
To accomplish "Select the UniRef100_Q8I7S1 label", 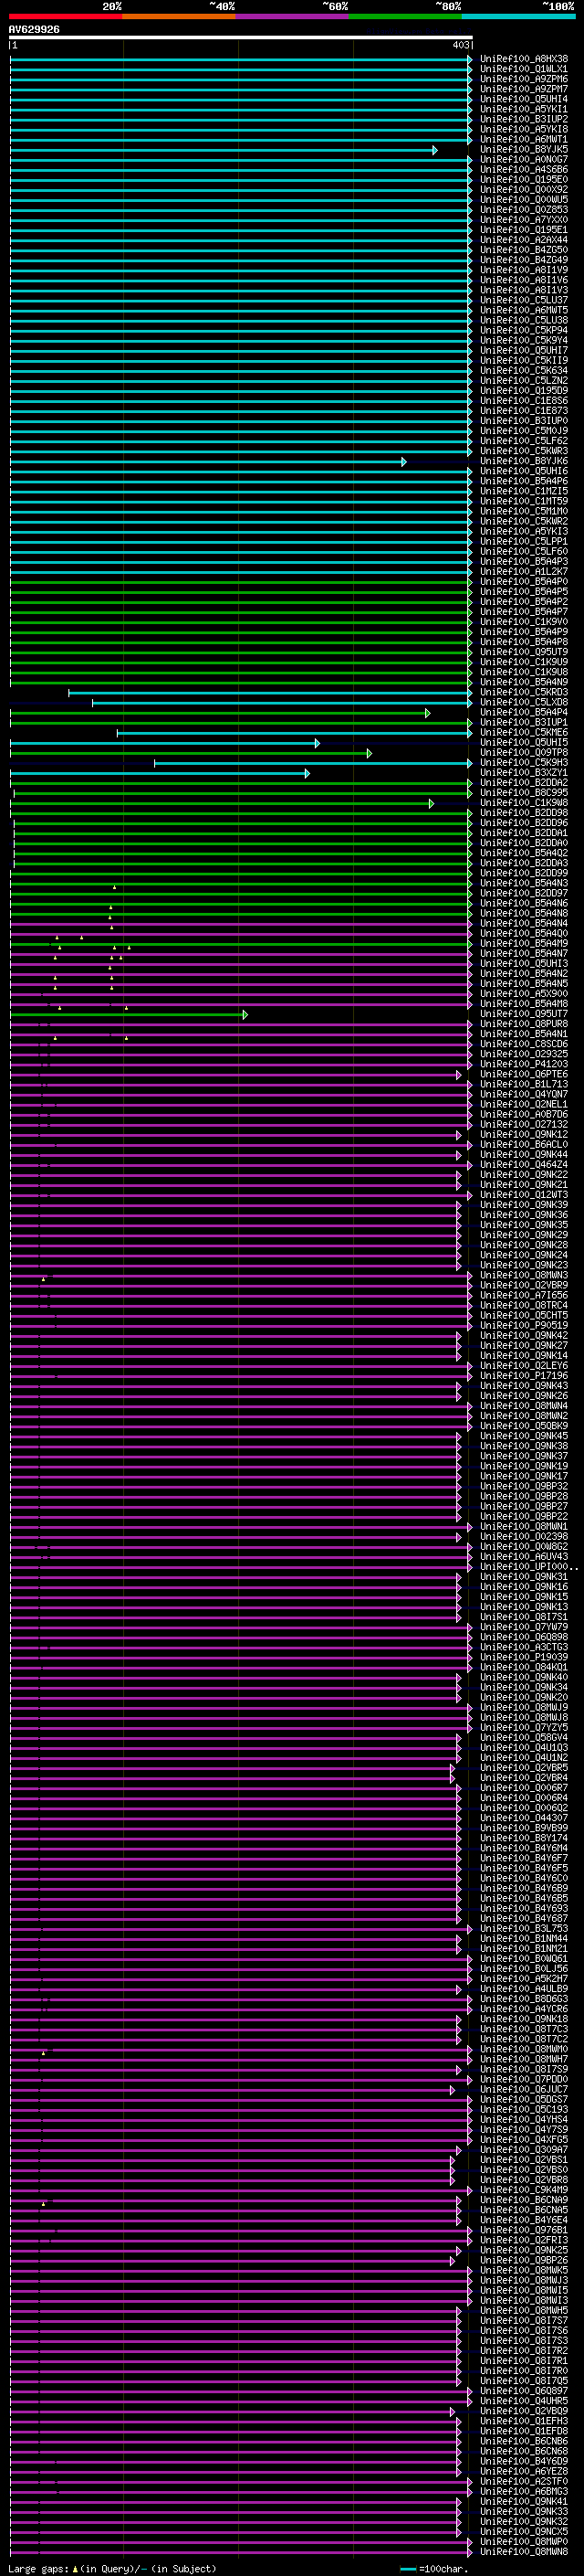I will (x=523, y=1617).
